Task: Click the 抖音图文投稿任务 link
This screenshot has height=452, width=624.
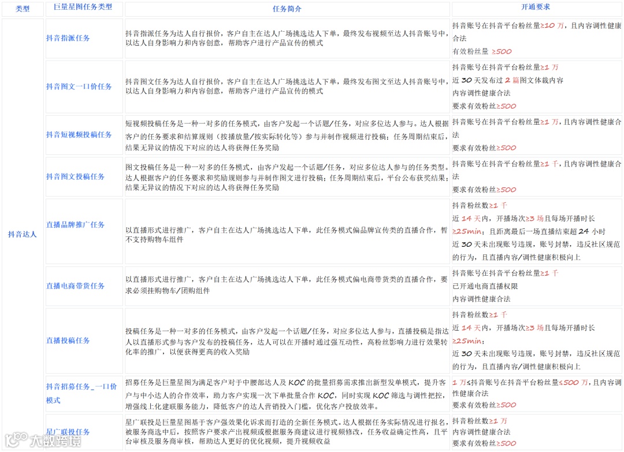Action: [75, 176]
